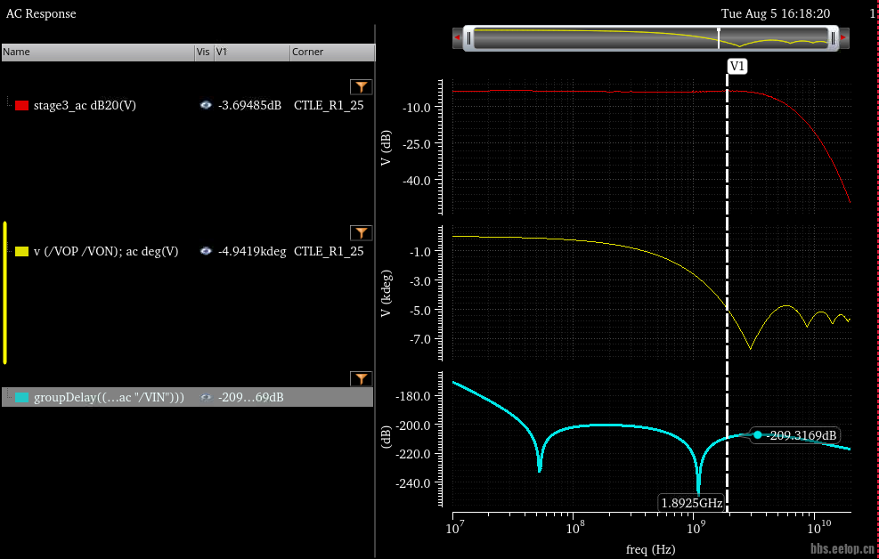The image size is (879, 559).
Task: Click the -209.3169dB point marker label
Action: (802, 435)
